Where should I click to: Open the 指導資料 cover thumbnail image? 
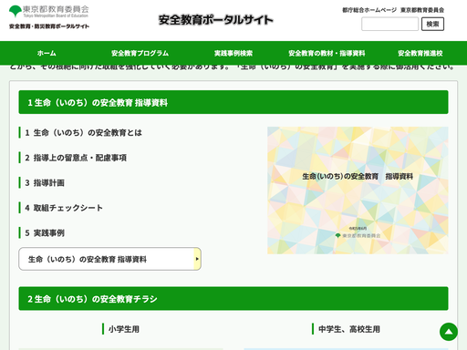[358, 190]
